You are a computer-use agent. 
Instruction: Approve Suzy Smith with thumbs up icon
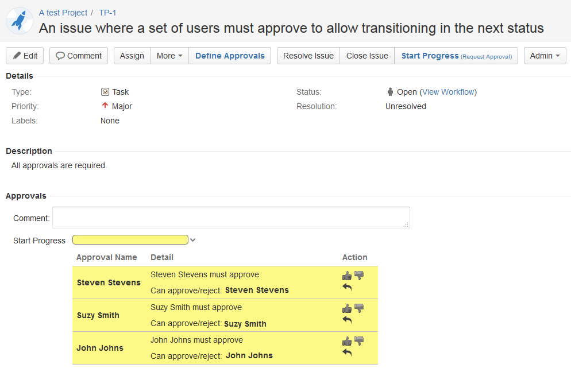pyautogui.click(x=346, y=308)
